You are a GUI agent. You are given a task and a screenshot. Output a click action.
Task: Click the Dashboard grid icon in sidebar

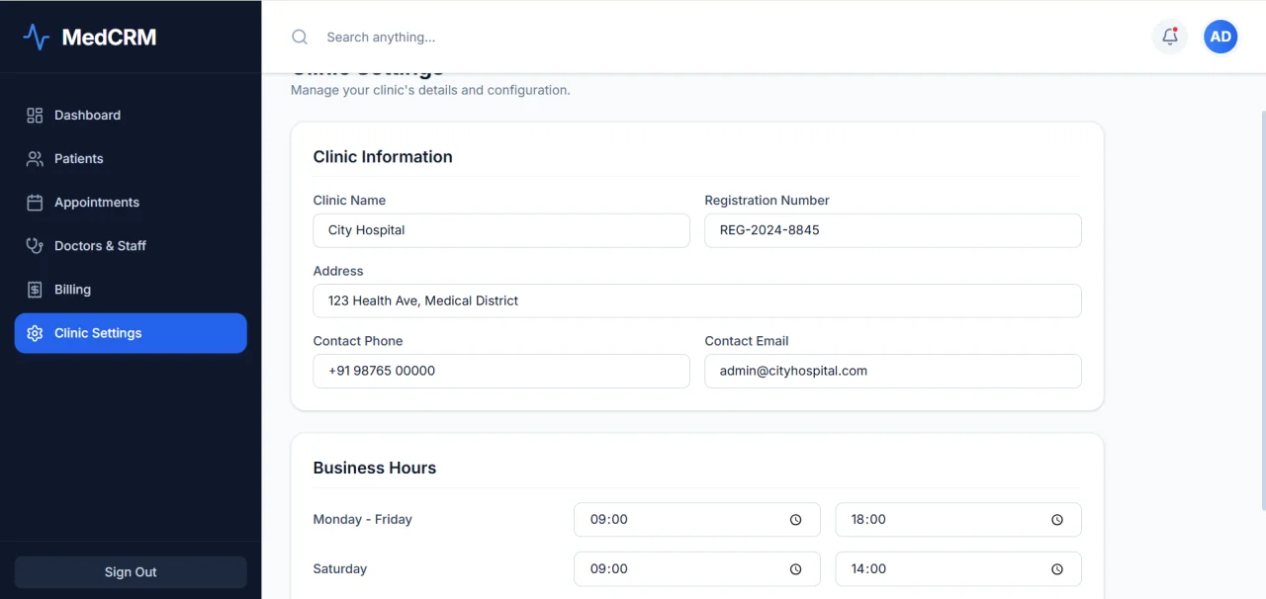click(35, 116)
